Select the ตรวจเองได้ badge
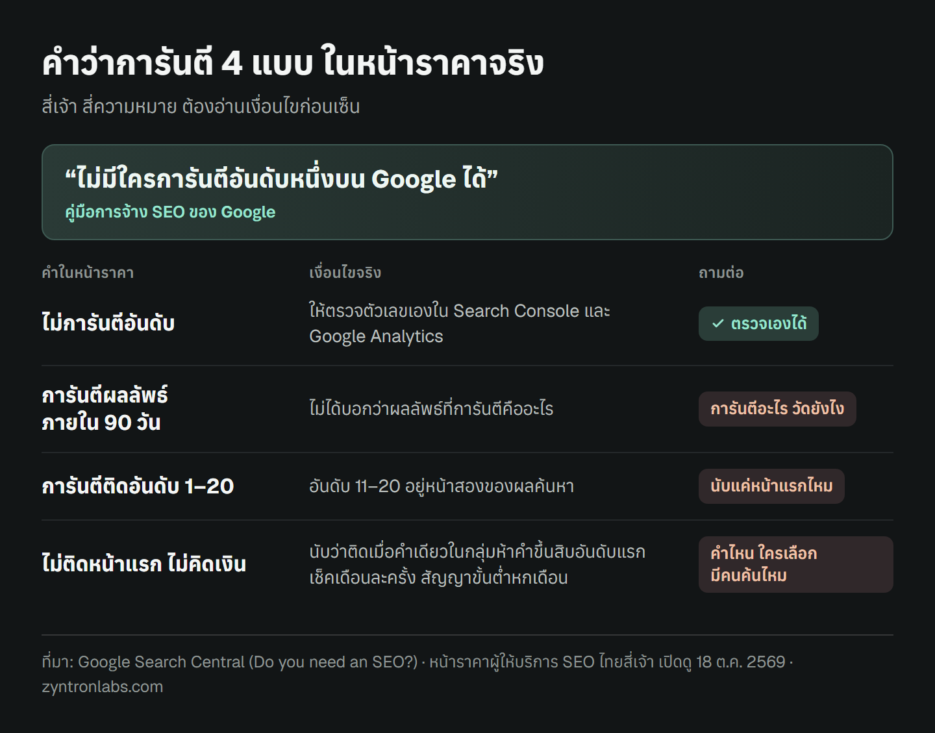Image resolution: width=935 pixels, height=733 pixels. 758,323
